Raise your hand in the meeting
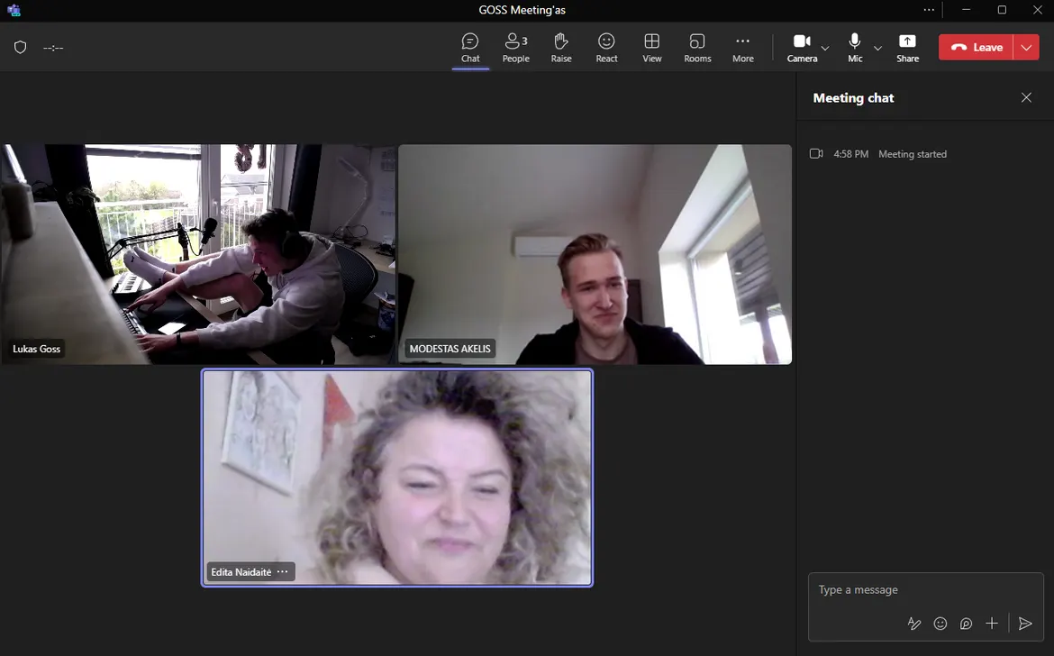 [560, 48]
